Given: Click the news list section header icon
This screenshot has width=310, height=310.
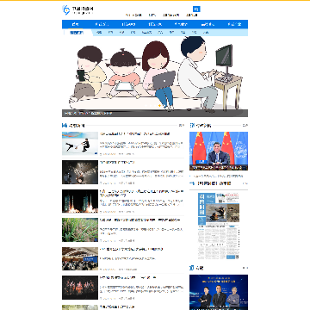Looking at the screenshot, I should [65, 125].
